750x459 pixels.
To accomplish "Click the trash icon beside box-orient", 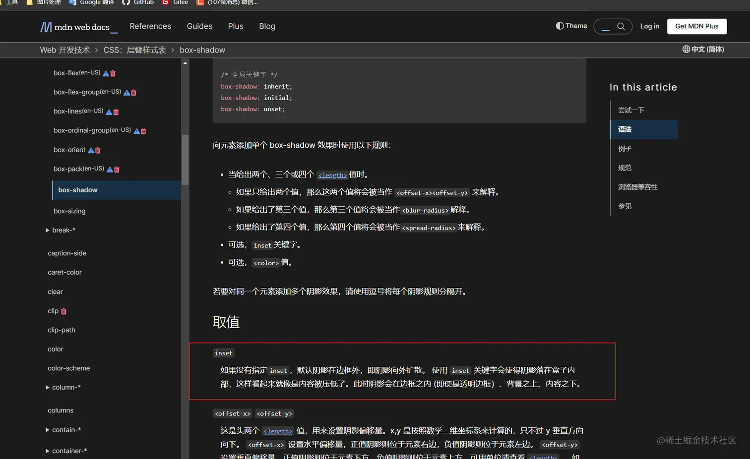I will (x=98, y=150).
